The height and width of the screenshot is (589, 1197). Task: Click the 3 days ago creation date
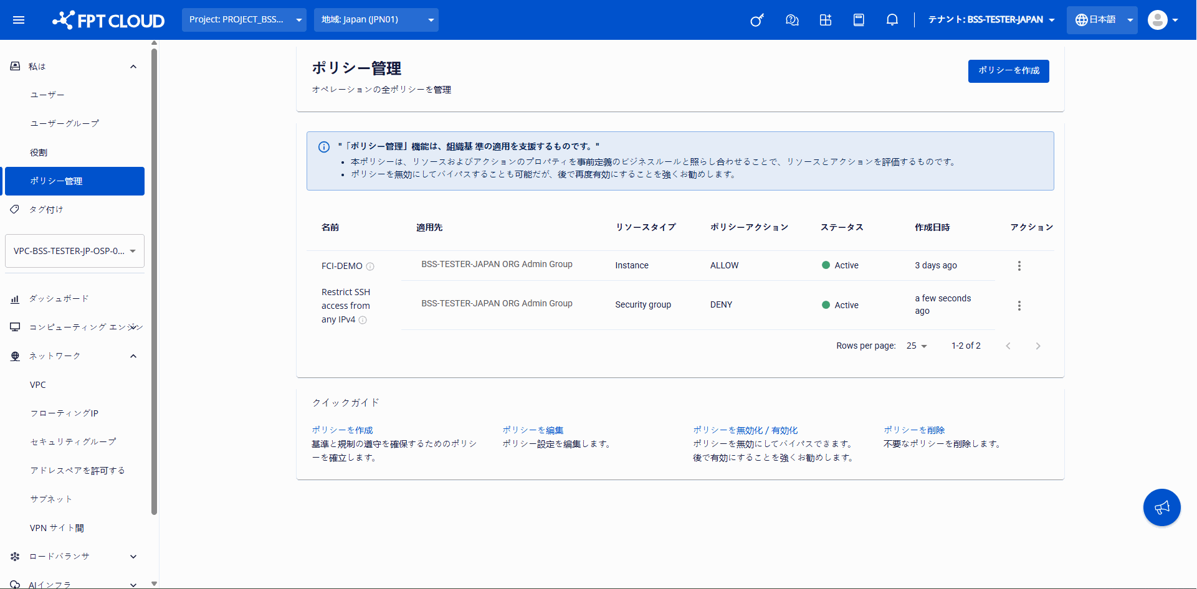[936, 265]
